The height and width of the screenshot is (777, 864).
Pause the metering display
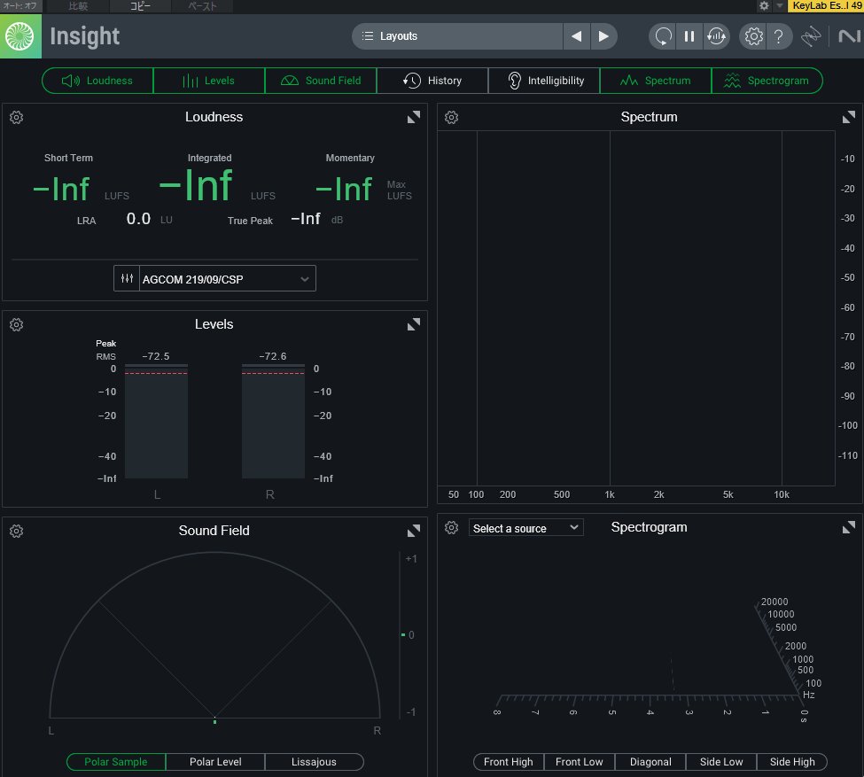click(x=689, y=36)
